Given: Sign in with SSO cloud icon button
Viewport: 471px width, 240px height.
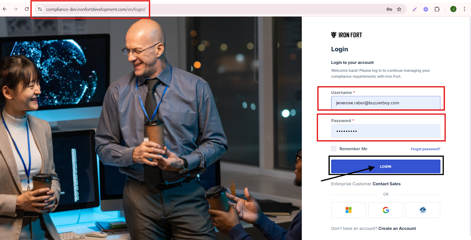Looking at the screenshot, I should point(423,210).
